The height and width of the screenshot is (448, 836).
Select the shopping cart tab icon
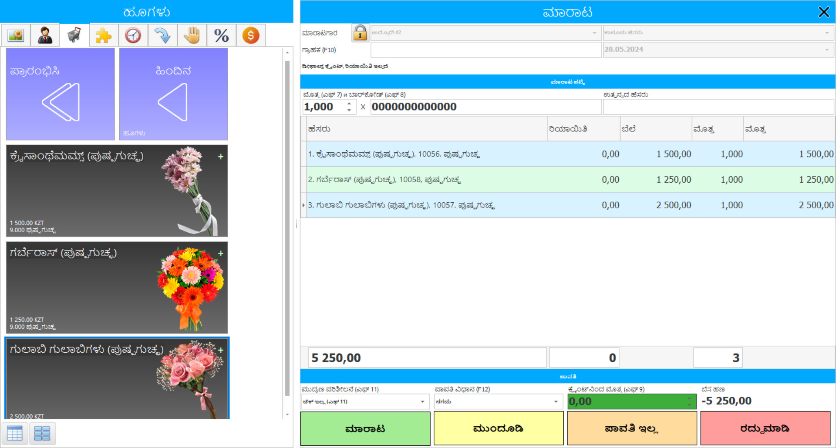(74, 35)
